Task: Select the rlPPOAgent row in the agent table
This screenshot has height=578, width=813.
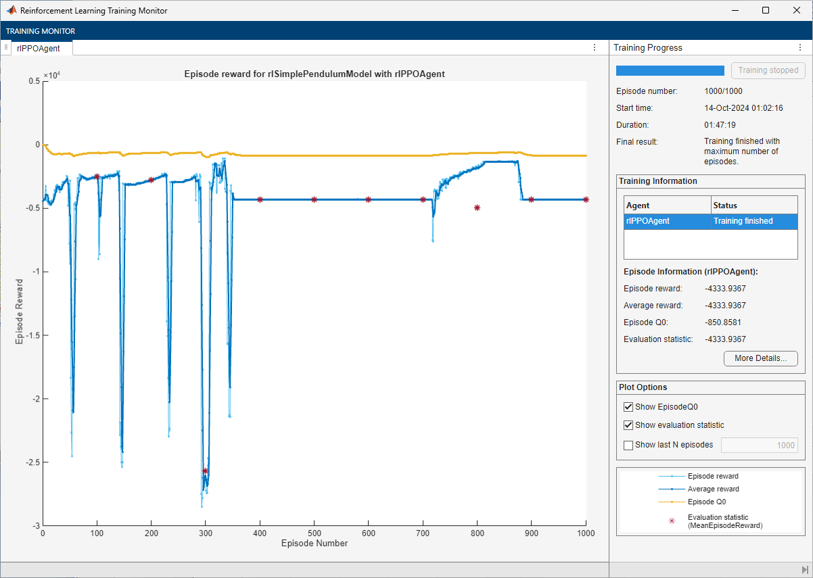Action: pos(710,221)
